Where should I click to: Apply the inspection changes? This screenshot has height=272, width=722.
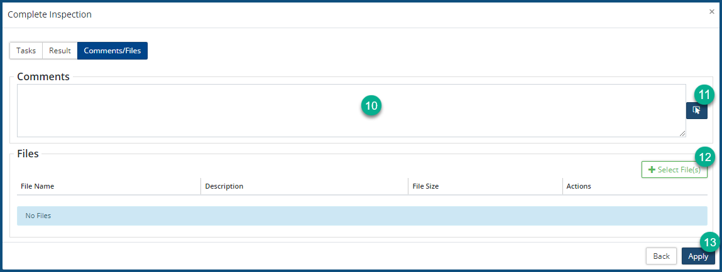point(697,256)
